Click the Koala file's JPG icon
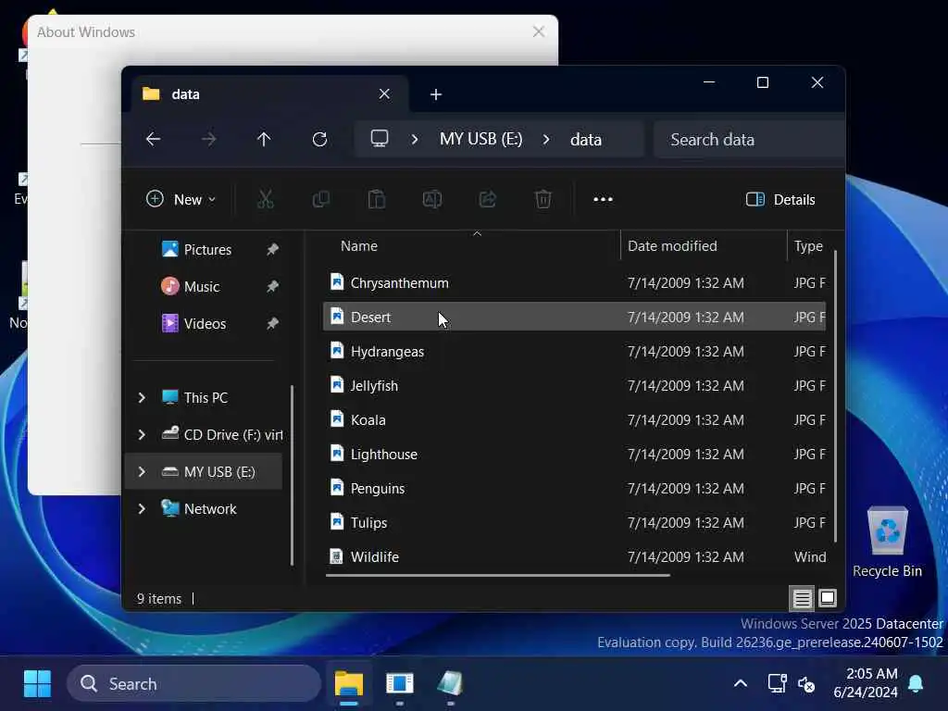The image size is (948, 711). pyautogui.click(x=337, y=418)
